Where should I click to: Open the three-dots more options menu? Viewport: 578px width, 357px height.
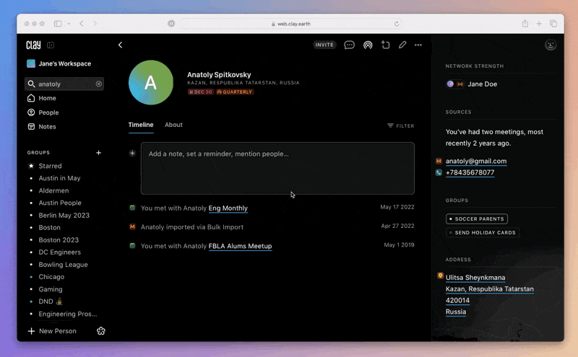[x=418, y=45]
